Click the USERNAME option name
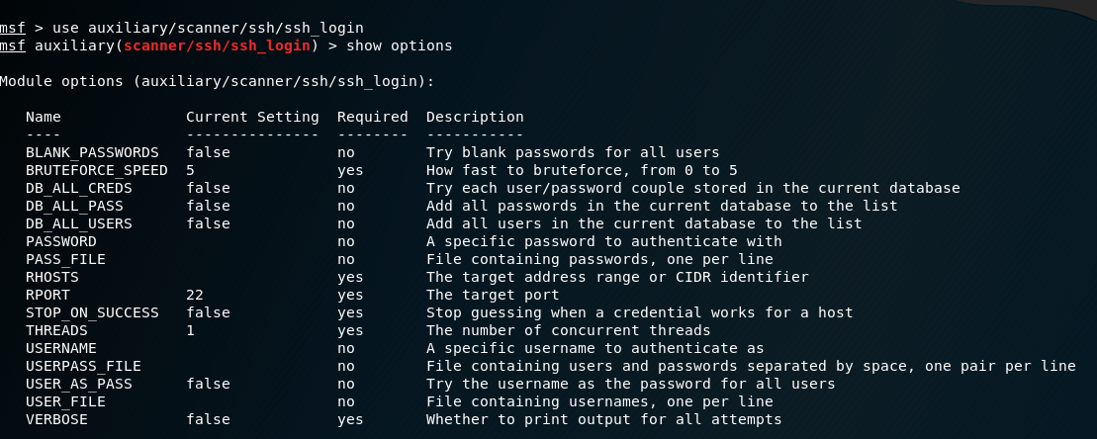 click(x=61, y=348)
